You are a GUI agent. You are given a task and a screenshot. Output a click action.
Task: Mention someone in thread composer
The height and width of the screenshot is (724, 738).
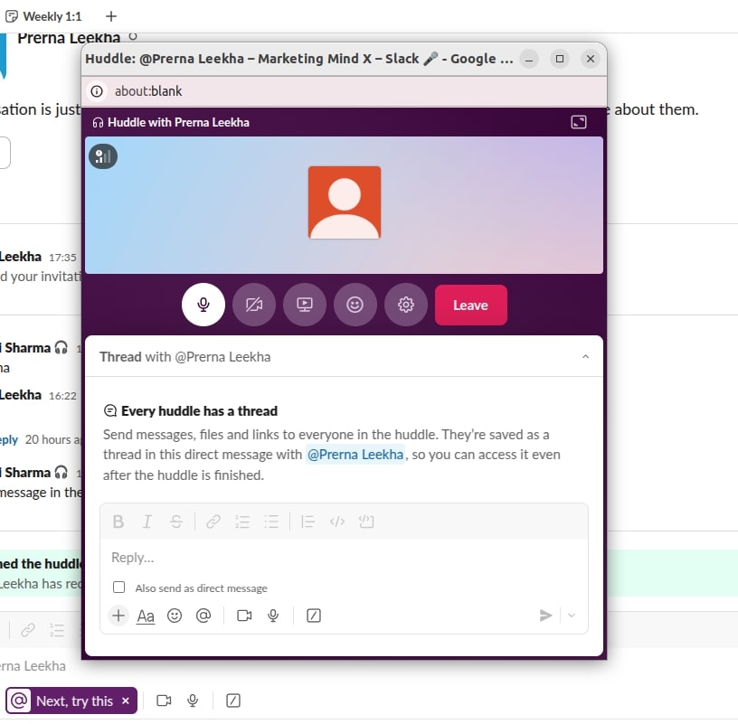(x=203, y=616)
